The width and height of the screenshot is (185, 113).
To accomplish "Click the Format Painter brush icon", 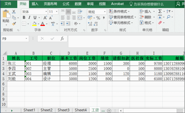I will (14, 24).
